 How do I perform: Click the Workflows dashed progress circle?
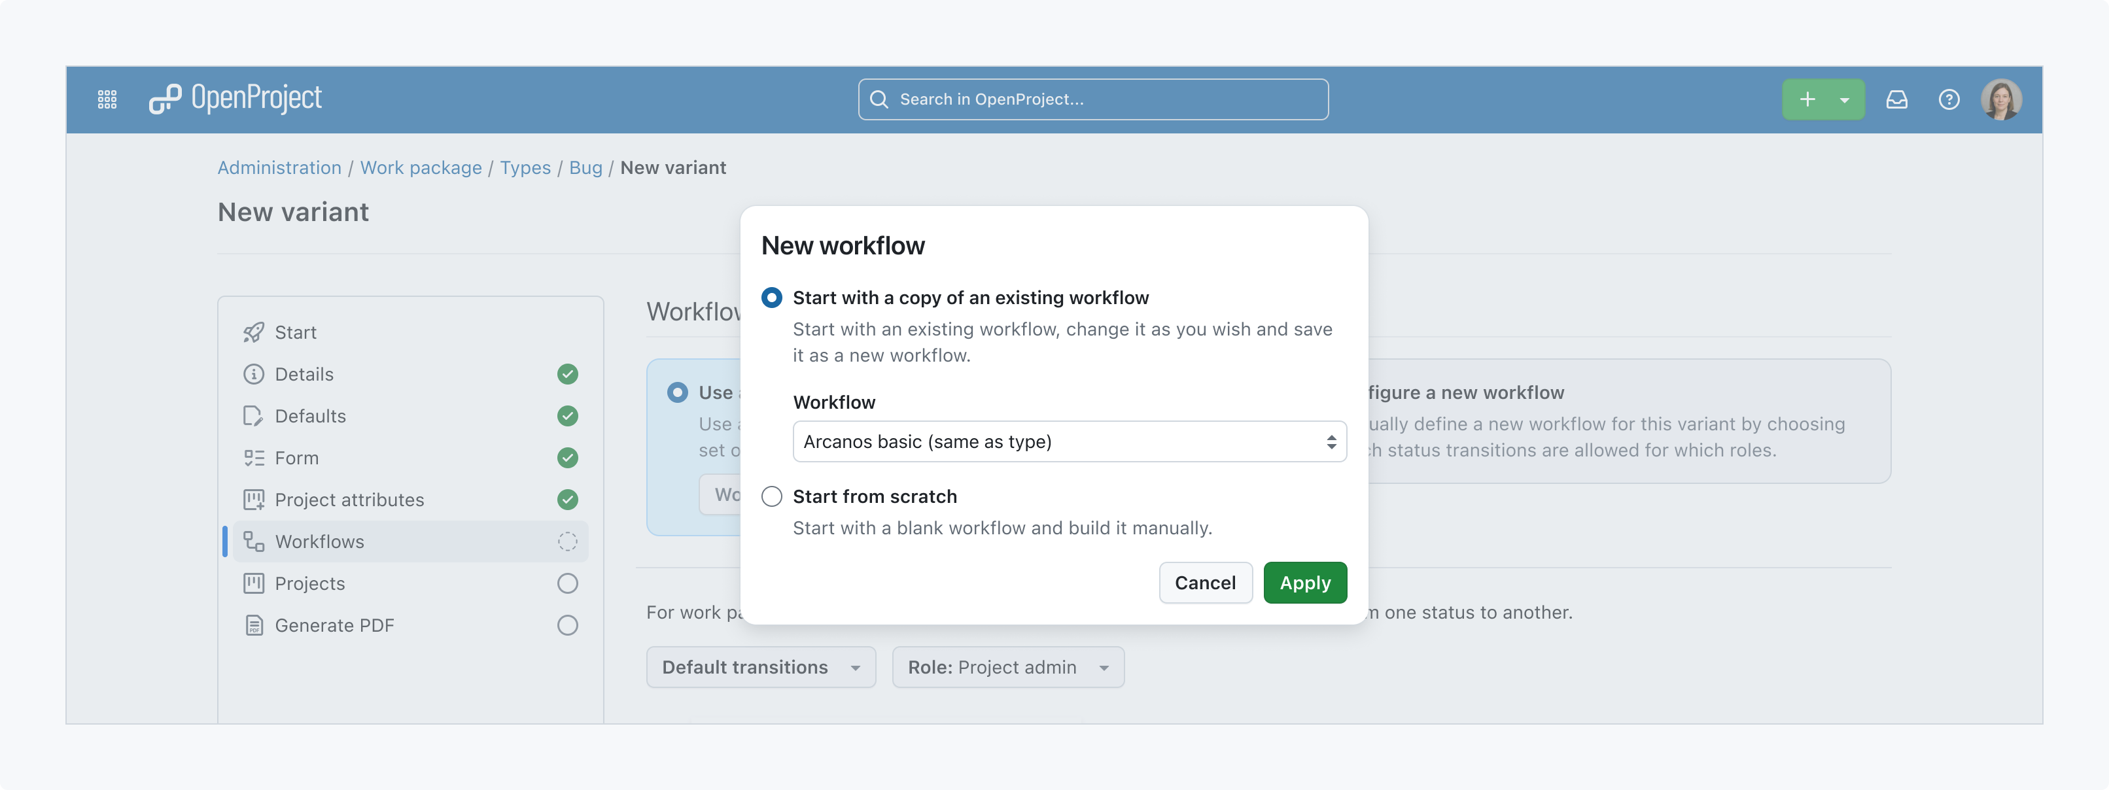pos(567,541)
